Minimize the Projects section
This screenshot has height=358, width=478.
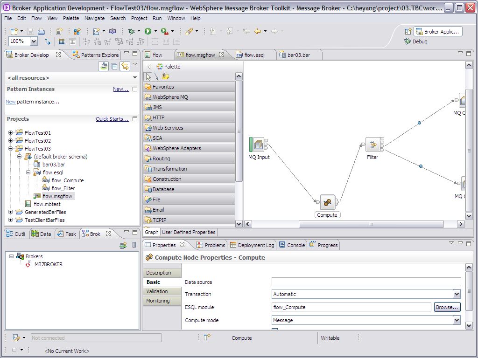135,119
